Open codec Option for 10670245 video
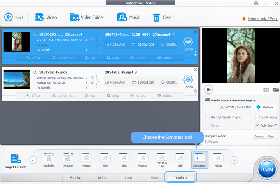The width and height of the screenshot is (280, 184). 188,44
